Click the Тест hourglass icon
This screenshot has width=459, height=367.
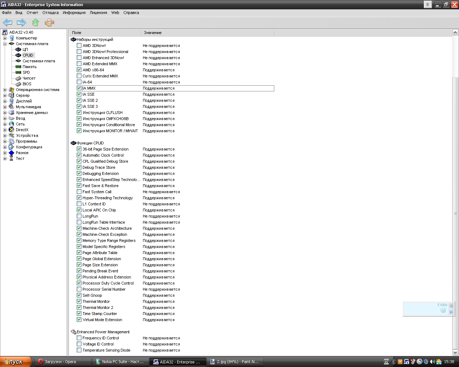point(11,158)
